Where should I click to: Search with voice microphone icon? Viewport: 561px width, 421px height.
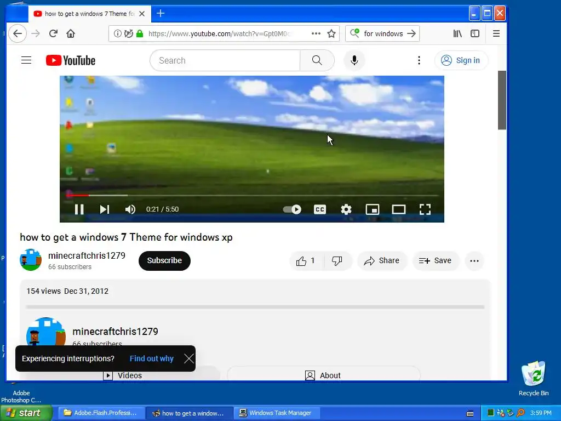coord(354,60)
